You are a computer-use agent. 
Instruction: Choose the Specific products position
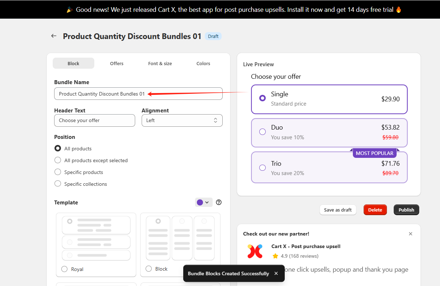(58, 172)
